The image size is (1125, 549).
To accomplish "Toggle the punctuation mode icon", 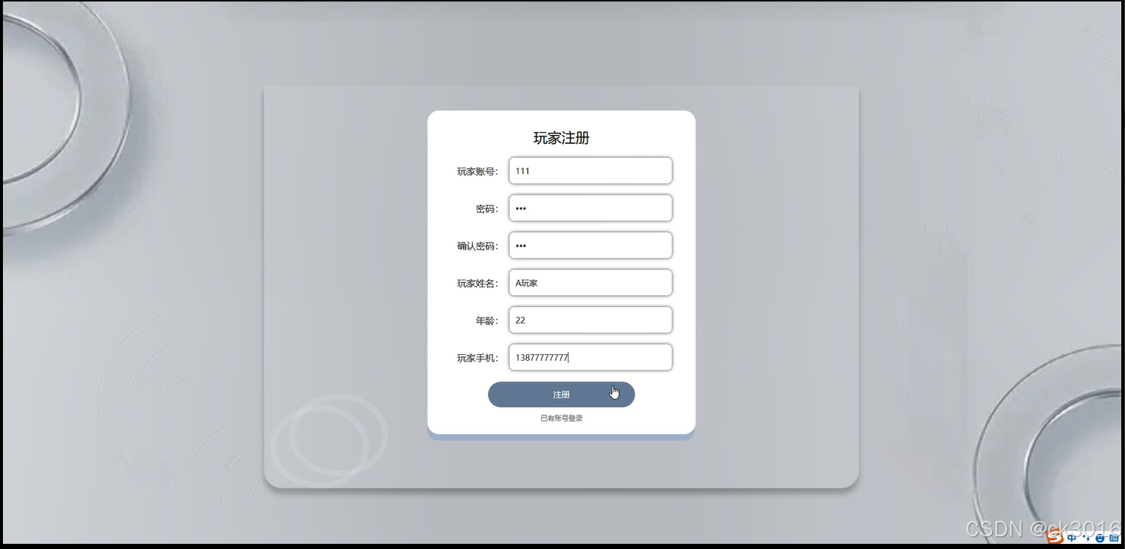I will point(1086,538).
